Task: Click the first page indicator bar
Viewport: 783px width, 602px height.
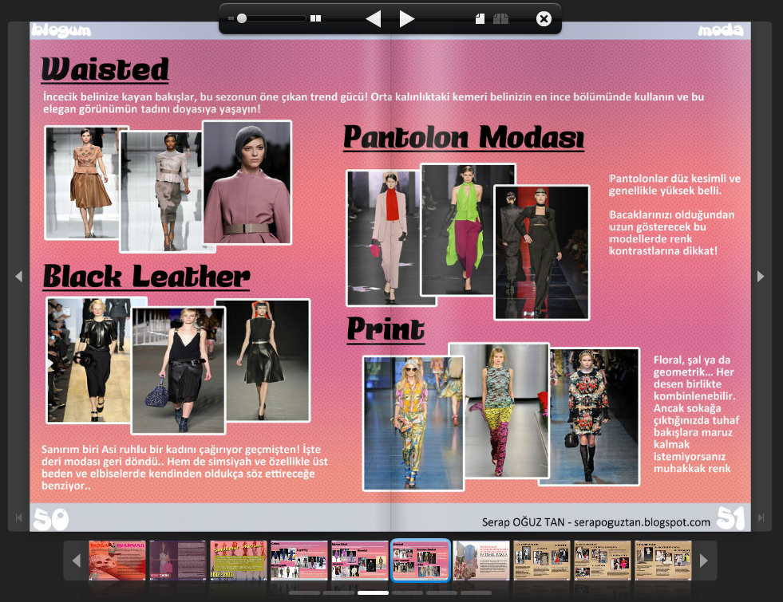Action: coord(304,593)
